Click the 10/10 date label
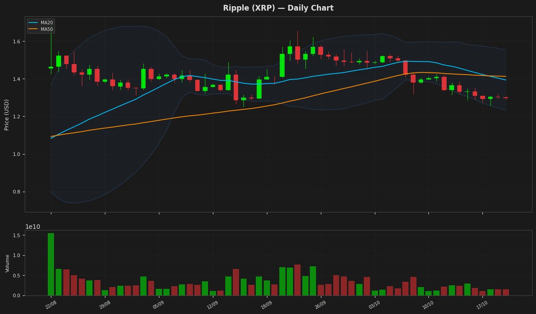 click(427, 305)
